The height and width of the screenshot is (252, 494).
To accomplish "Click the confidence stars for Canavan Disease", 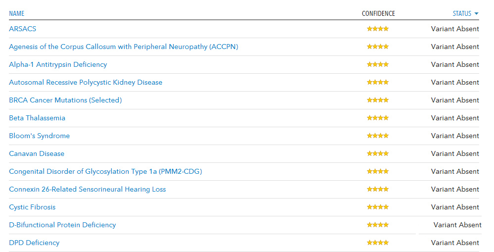I will point(378,153).
